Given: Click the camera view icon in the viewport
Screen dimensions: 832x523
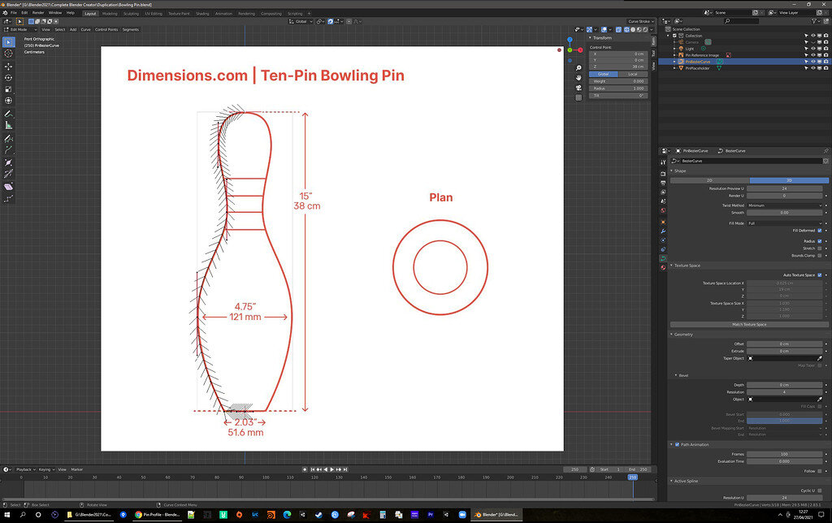Looking at the screenshot, I should [578, 87].
